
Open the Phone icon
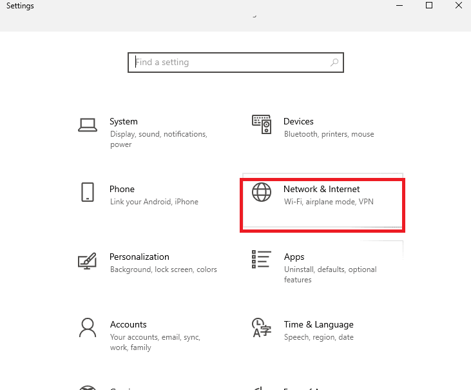(88, 192)
